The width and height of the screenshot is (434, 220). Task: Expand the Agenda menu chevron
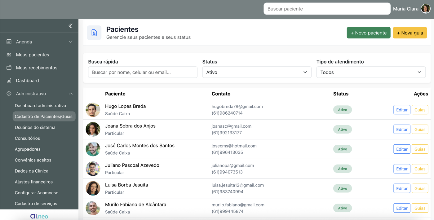tap(71, 42)
